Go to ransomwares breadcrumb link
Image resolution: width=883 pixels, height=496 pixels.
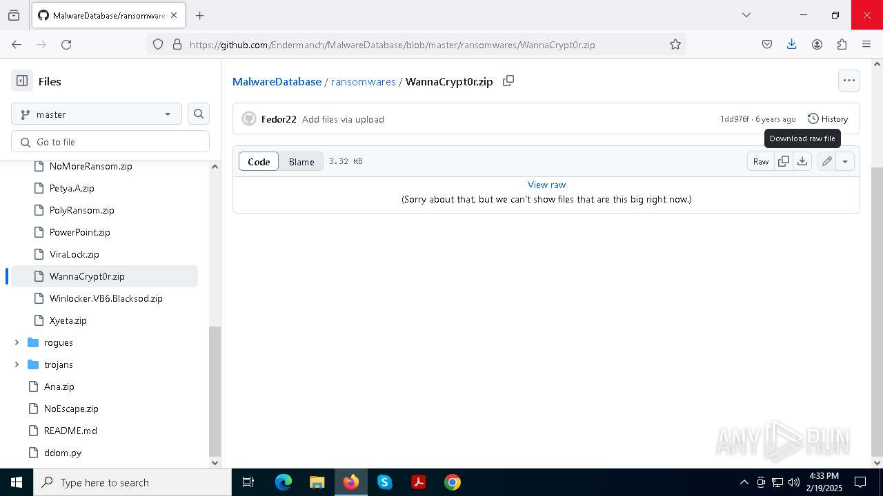click(363, 81)
